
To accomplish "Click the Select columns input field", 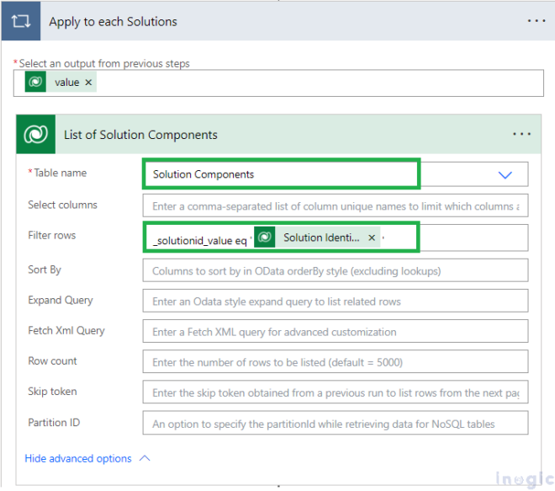I will pyautogui.click(x=336, y=205).
